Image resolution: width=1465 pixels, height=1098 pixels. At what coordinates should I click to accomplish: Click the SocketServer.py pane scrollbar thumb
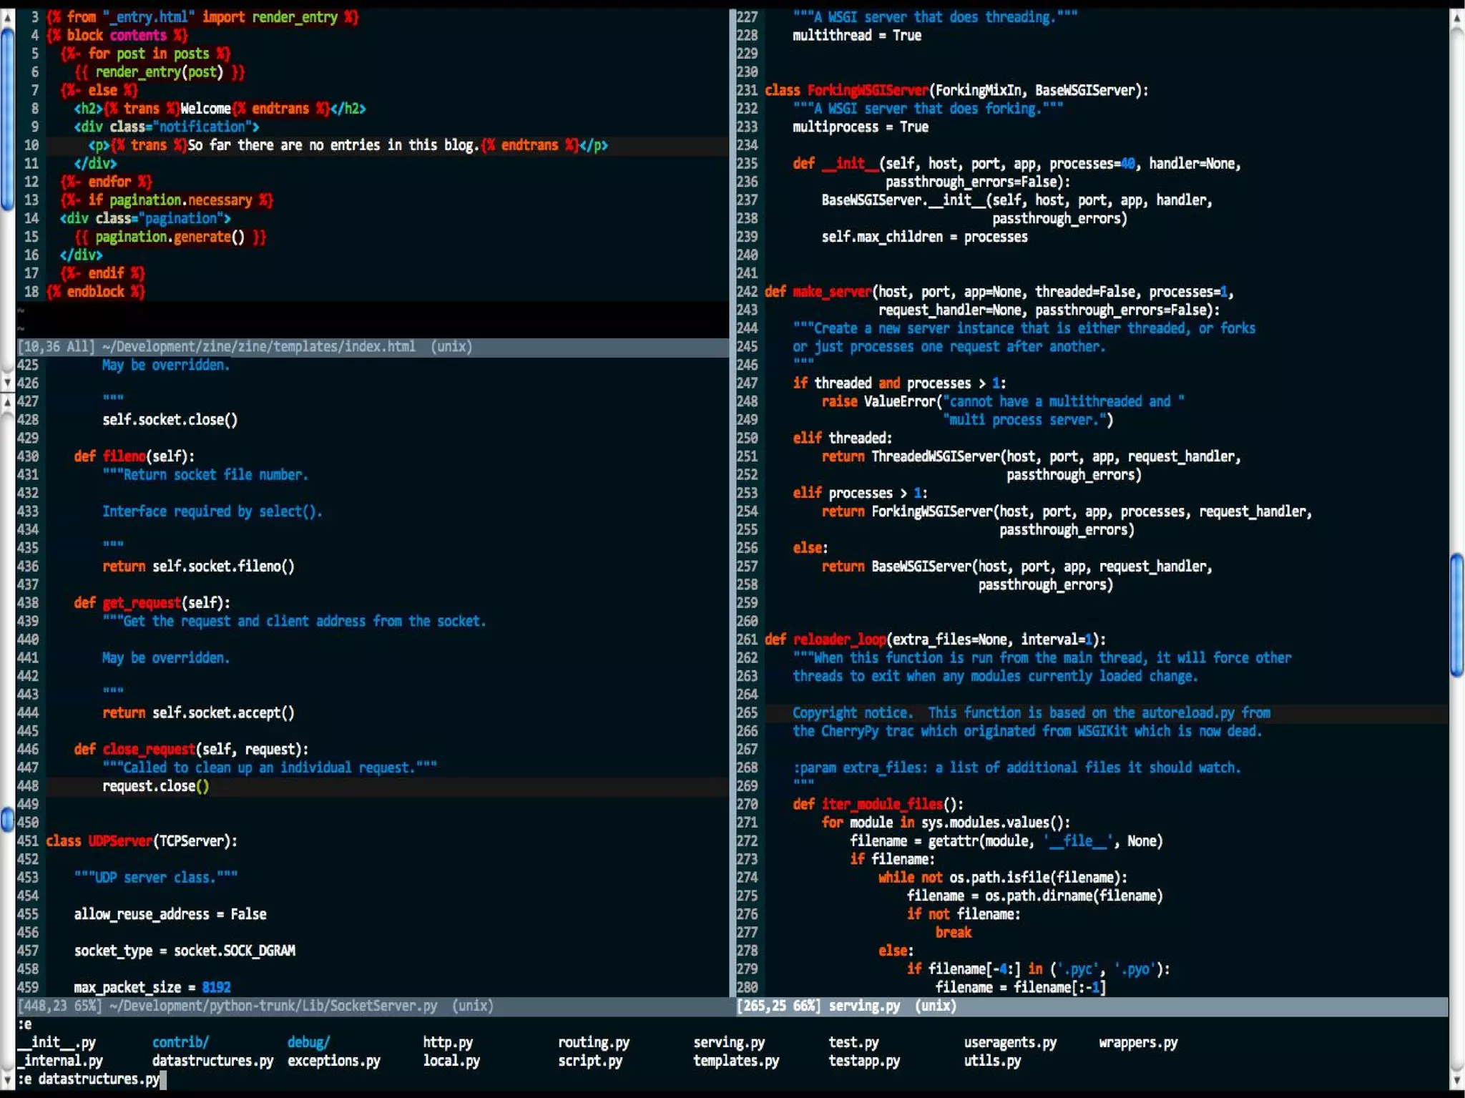(x=7, y=819)
